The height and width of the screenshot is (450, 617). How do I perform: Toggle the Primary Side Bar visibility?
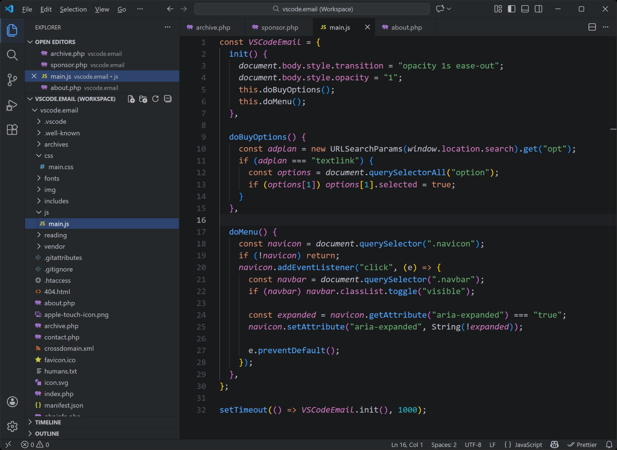(511, 9)
